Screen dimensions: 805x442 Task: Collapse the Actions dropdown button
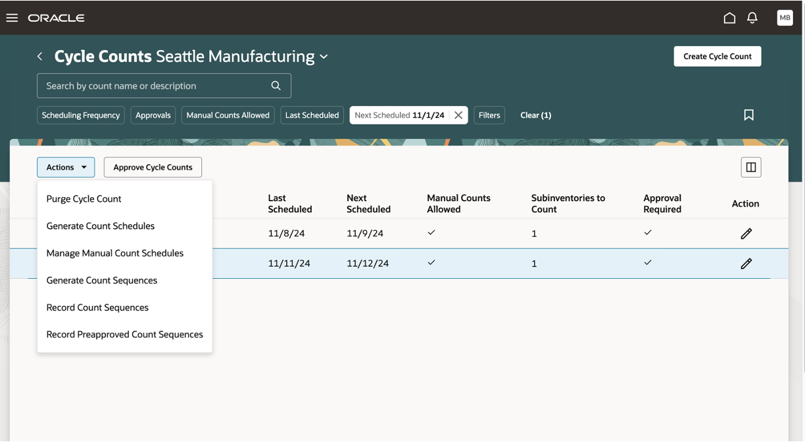66,167
